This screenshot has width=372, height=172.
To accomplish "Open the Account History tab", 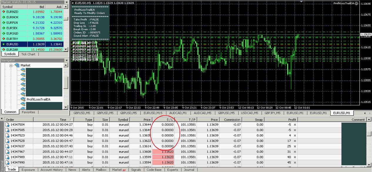I will click(x=52, y=170).
